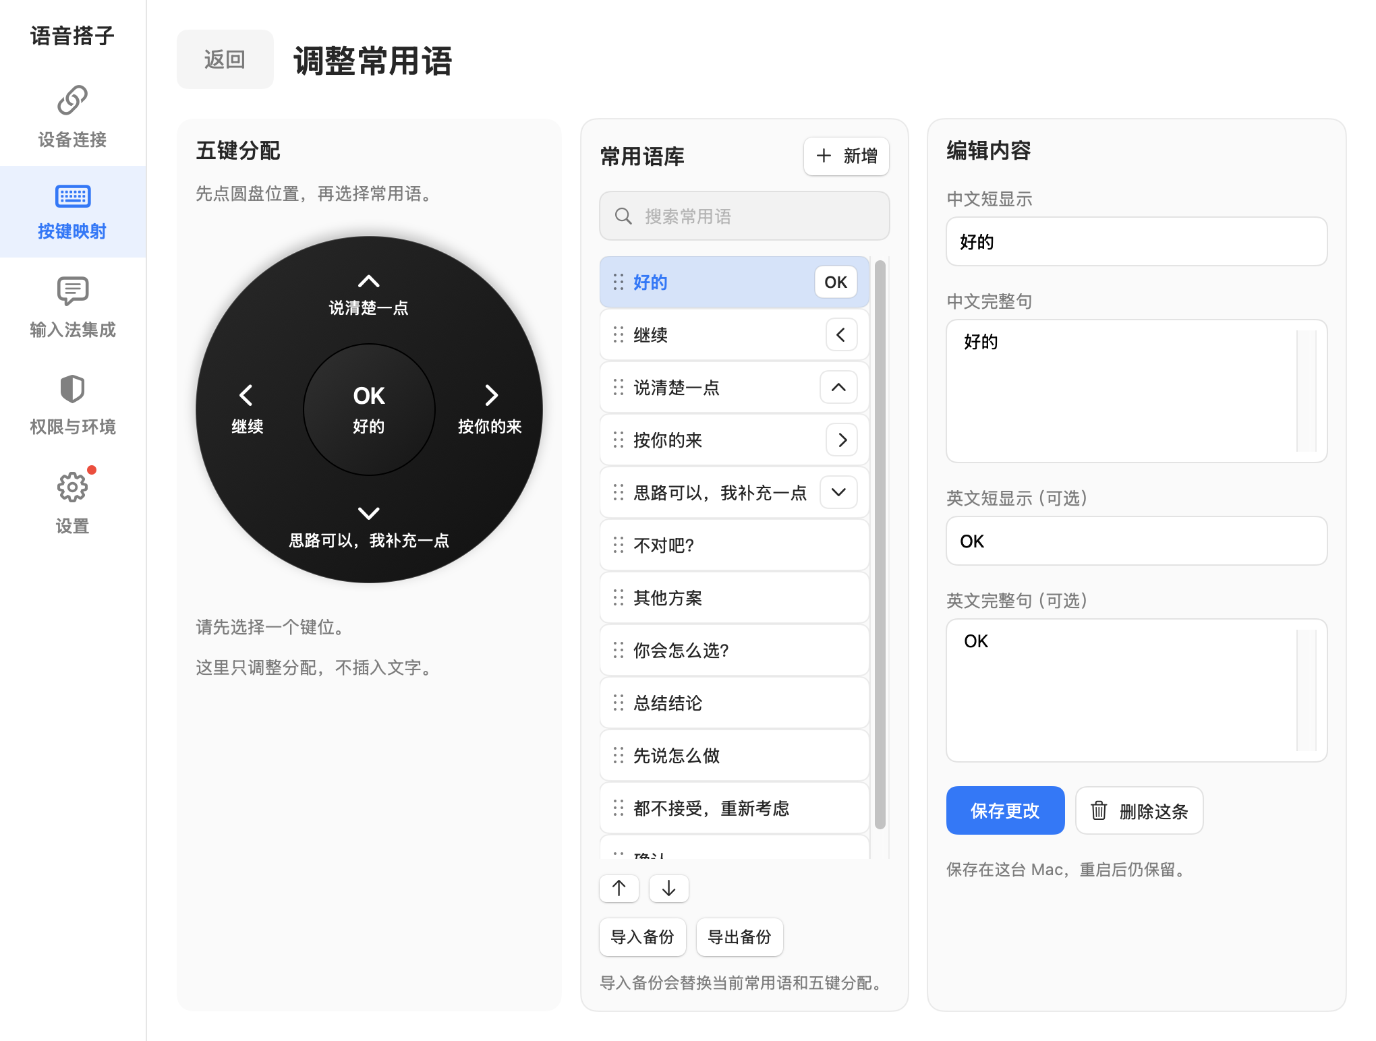Grab the drag handle of 其他方案 row
The height and width of the screenshot is (1041, 1376).
click(619, 597)
